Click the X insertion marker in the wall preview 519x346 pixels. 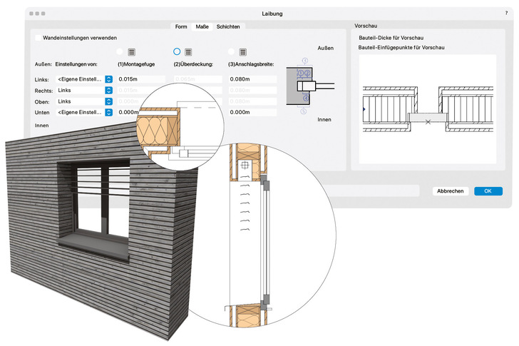point(427,123)
